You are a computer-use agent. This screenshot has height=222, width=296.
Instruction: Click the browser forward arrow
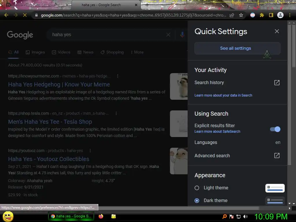coord(16,15)
